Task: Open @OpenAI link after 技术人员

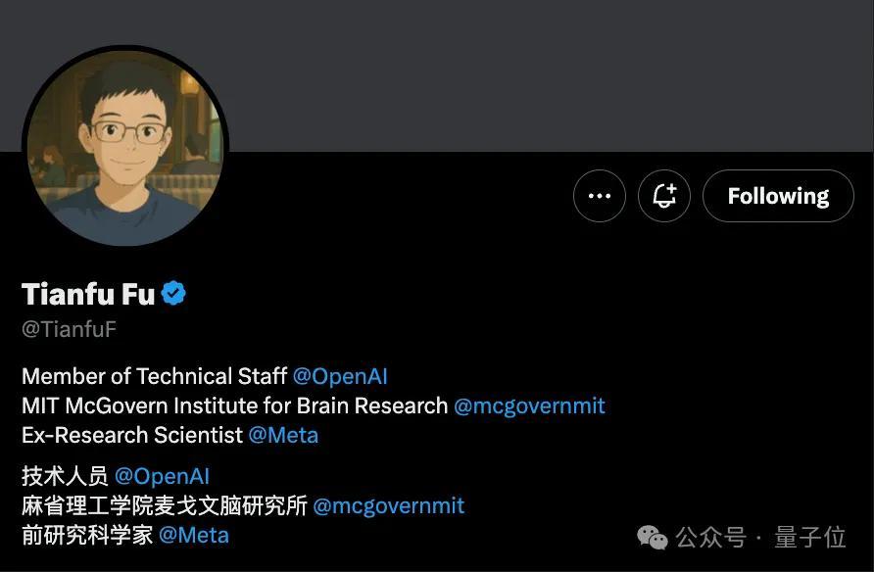Action: (x=162, y=477)
